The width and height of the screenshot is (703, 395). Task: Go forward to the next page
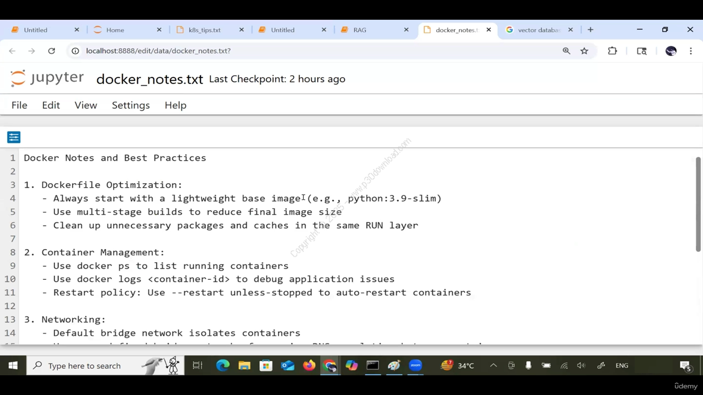pos(32,50)
